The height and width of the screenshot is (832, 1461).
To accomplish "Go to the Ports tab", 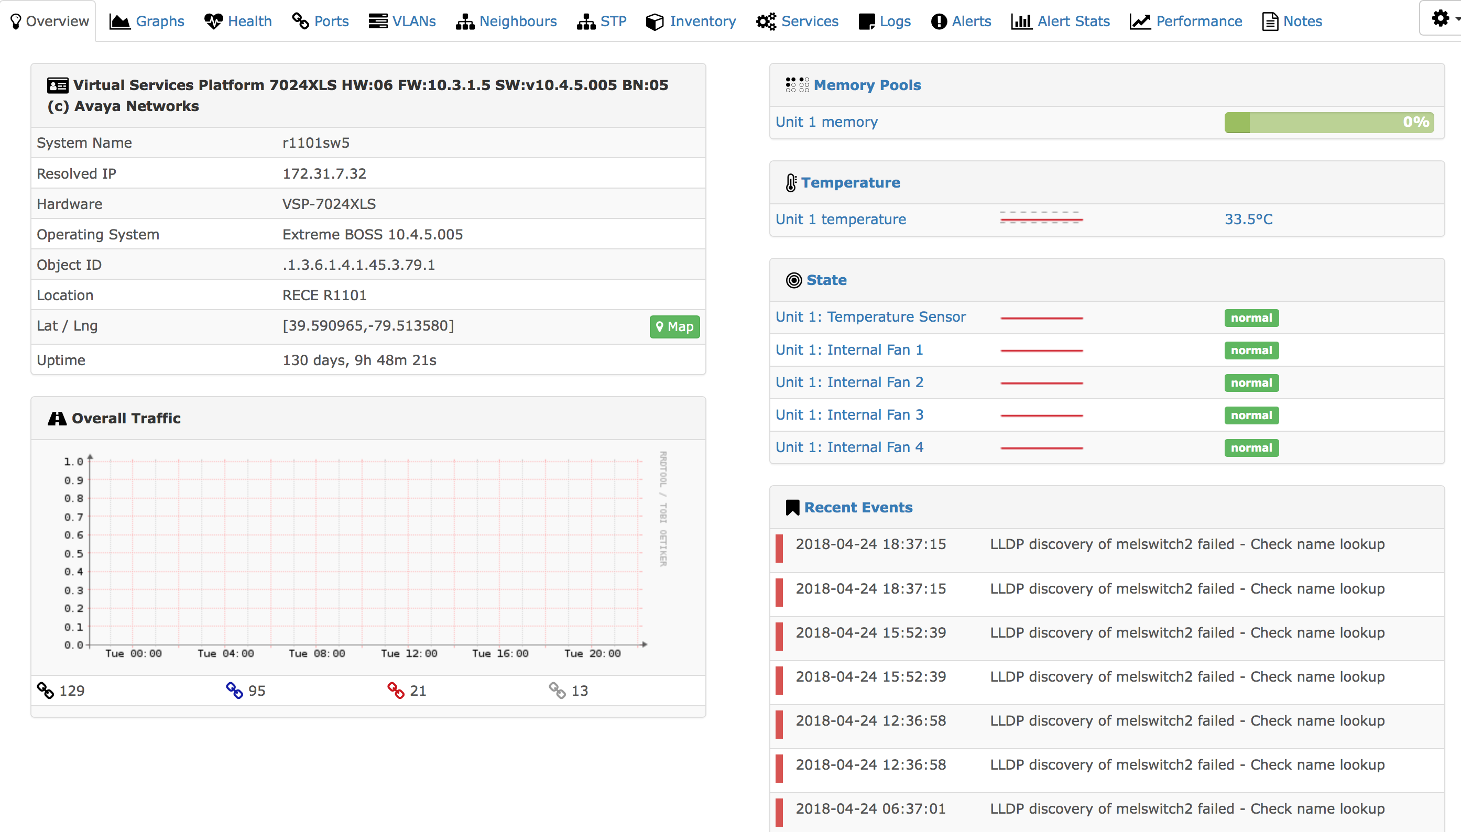I will 321,21.
